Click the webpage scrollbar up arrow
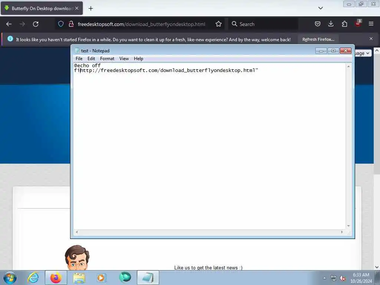This screenshot has height=285, width=380. tap(377, 50)
